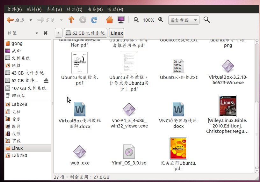Eject the 62 GB volume
Screen dimensions: 260x182
[46, 81]
